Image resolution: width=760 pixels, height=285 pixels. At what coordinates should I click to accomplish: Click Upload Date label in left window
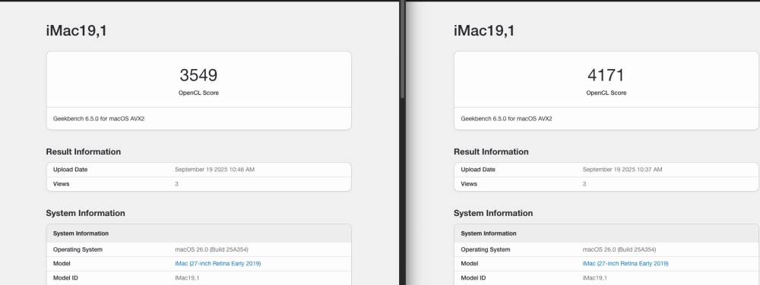point(70,170)
